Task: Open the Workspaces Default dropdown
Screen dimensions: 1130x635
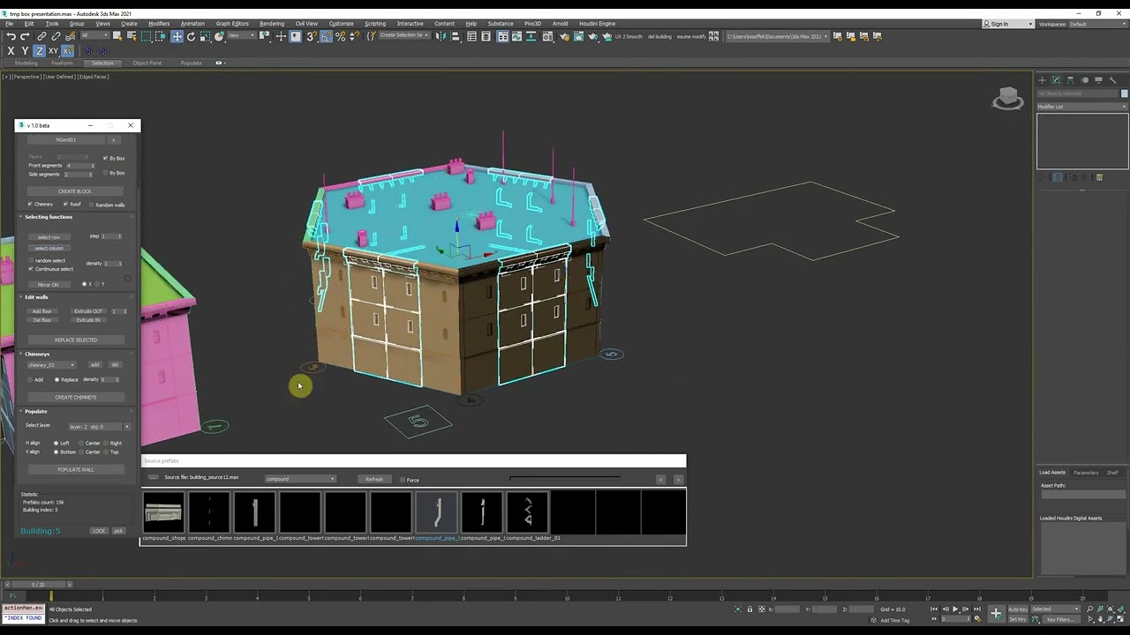Action: [x=1098, y=24]
